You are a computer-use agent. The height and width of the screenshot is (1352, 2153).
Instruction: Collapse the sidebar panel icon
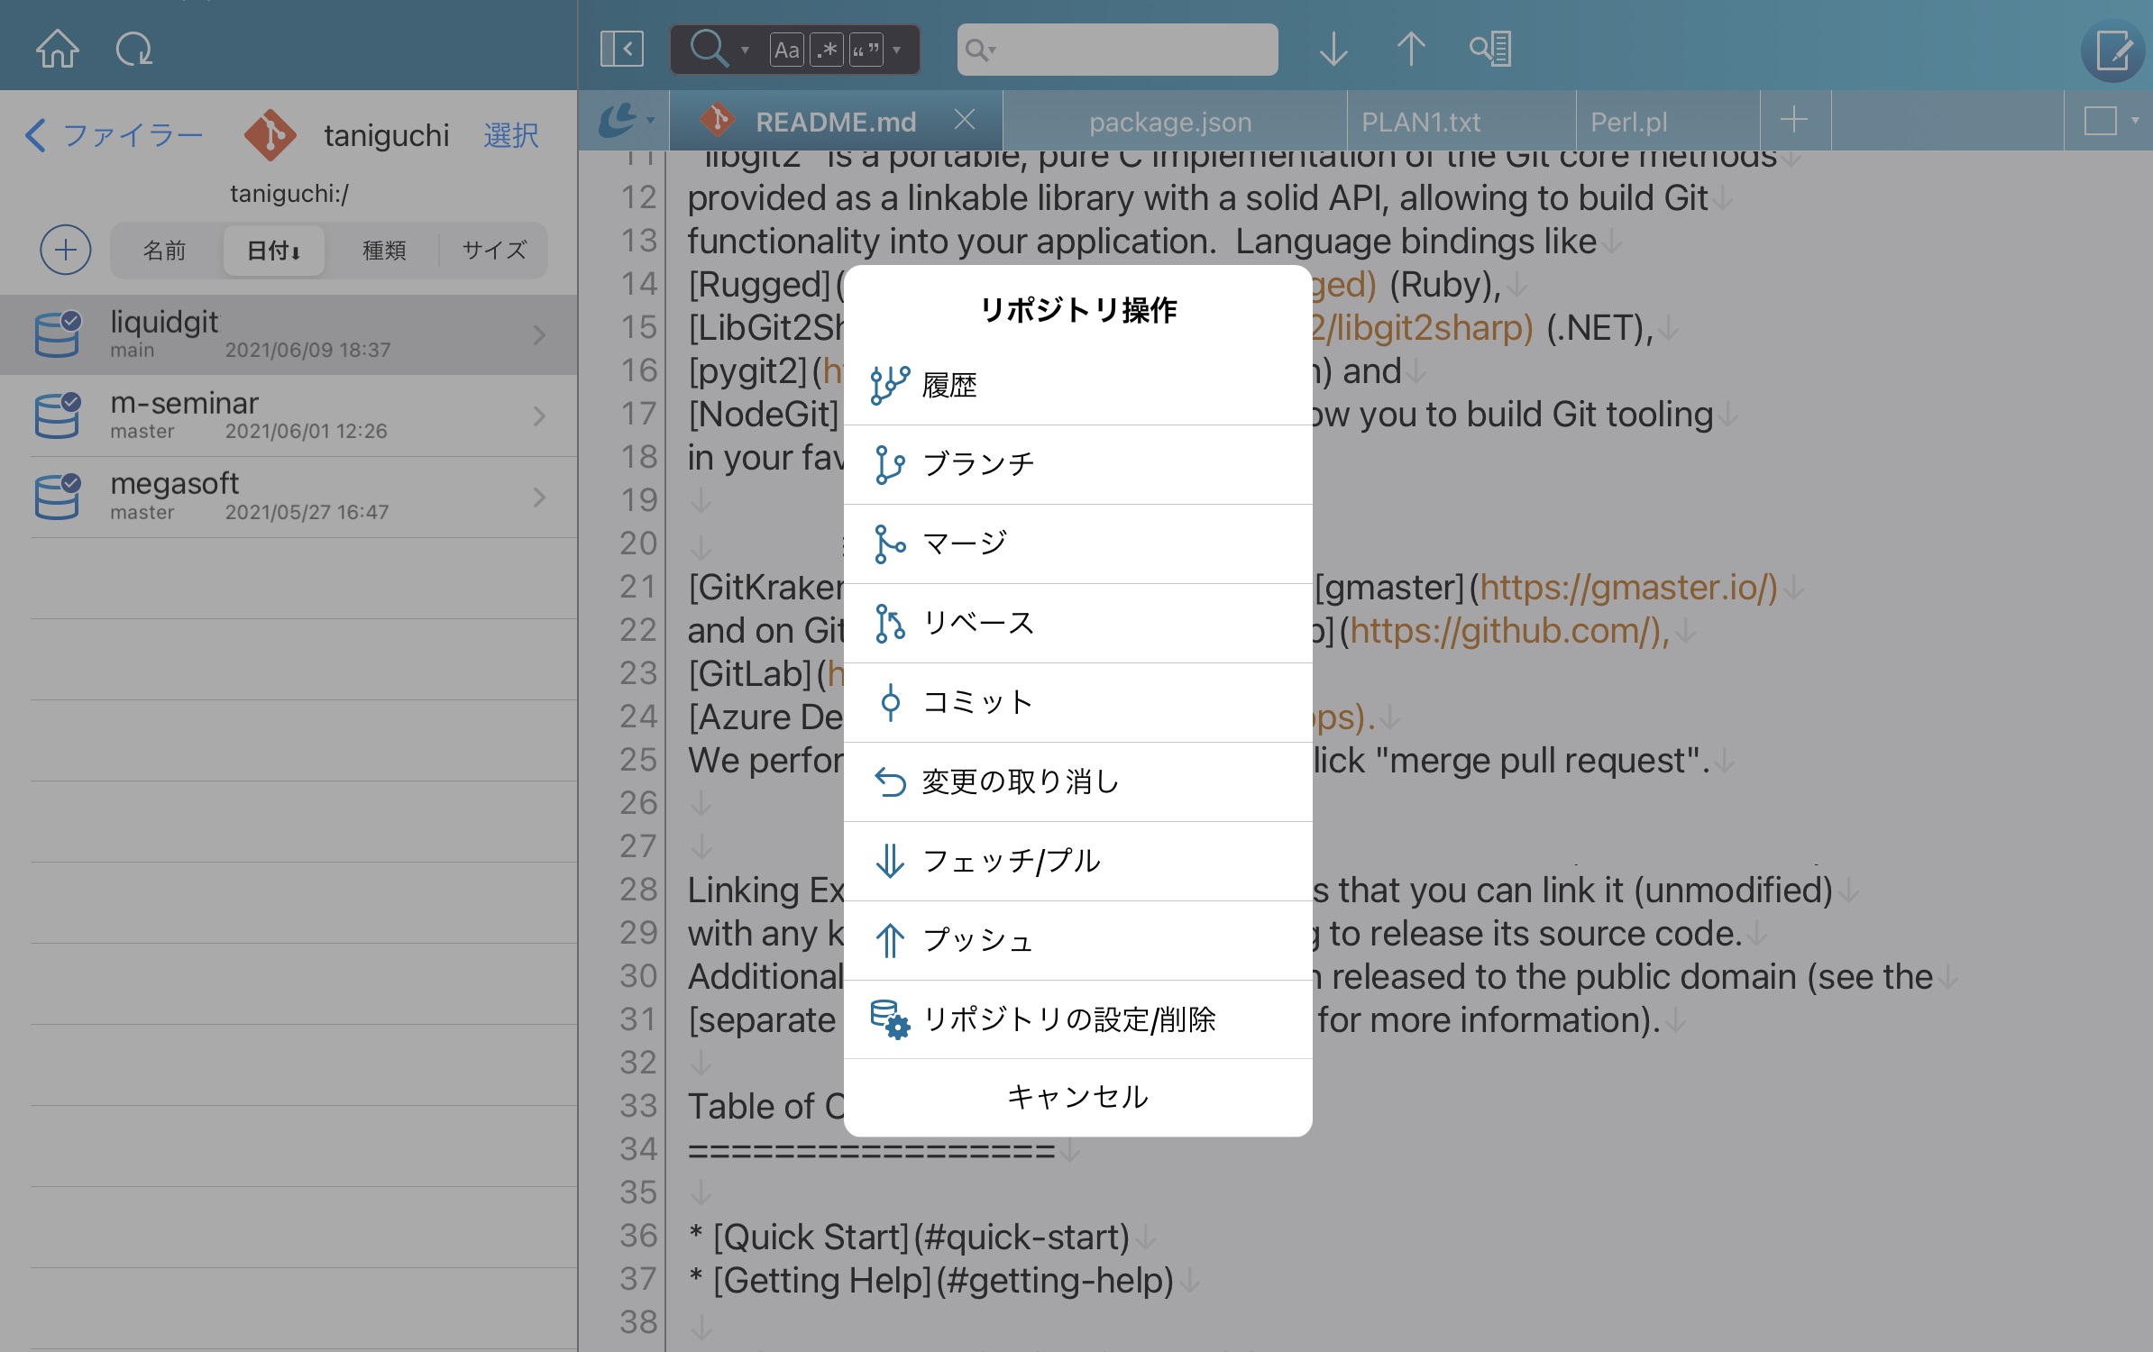point(622,49)
